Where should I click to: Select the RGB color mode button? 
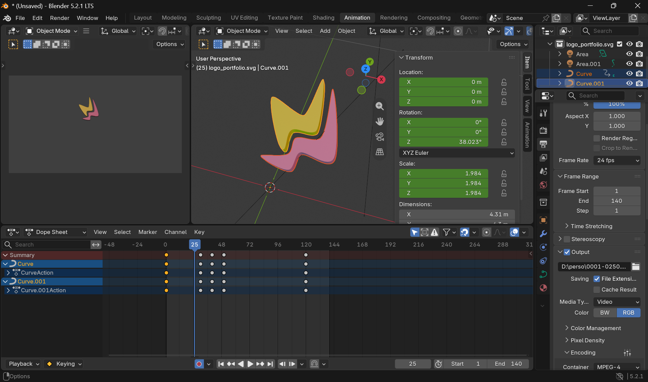point(629,313)
